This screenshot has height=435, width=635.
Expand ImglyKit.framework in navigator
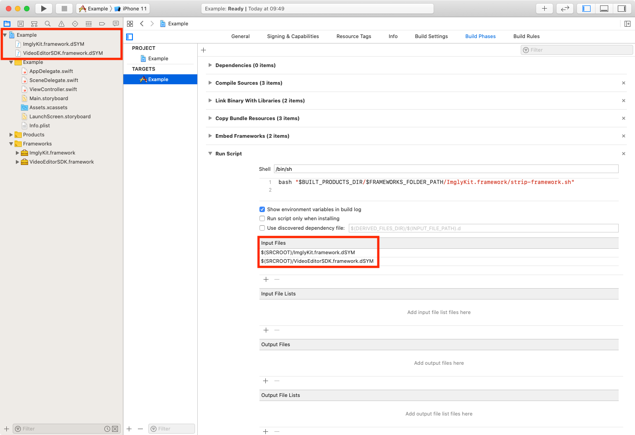point(18,153)
